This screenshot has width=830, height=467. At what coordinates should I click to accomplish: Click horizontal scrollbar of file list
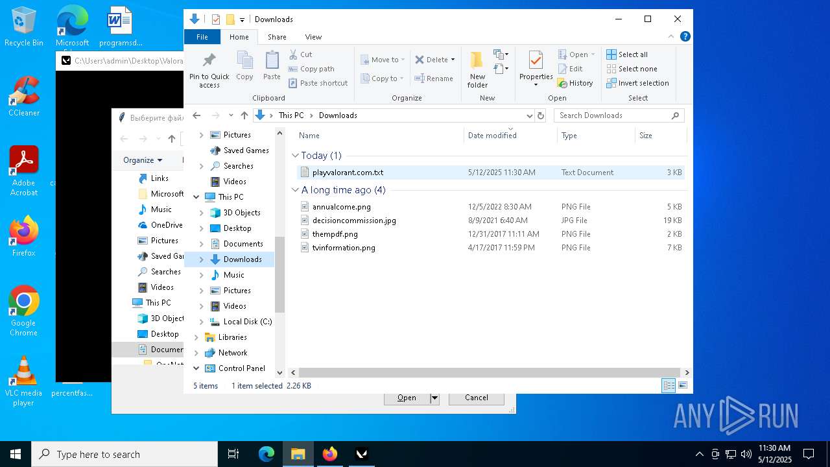(490, 372)
